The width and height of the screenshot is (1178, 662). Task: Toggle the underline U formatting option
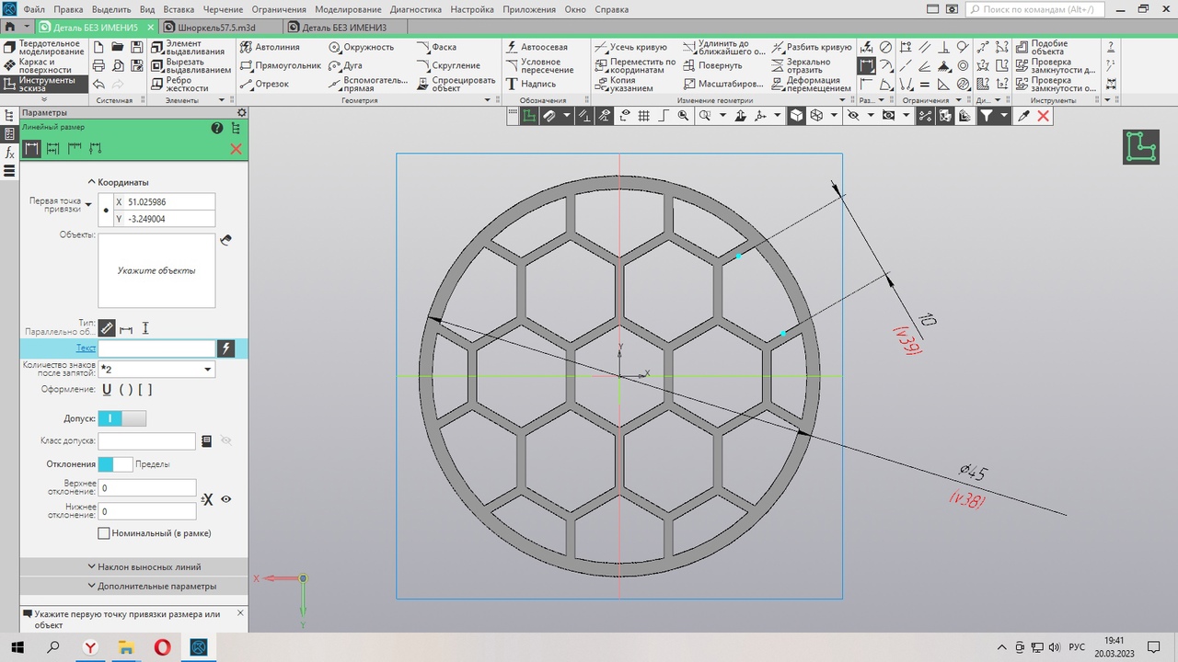point(107,390)
